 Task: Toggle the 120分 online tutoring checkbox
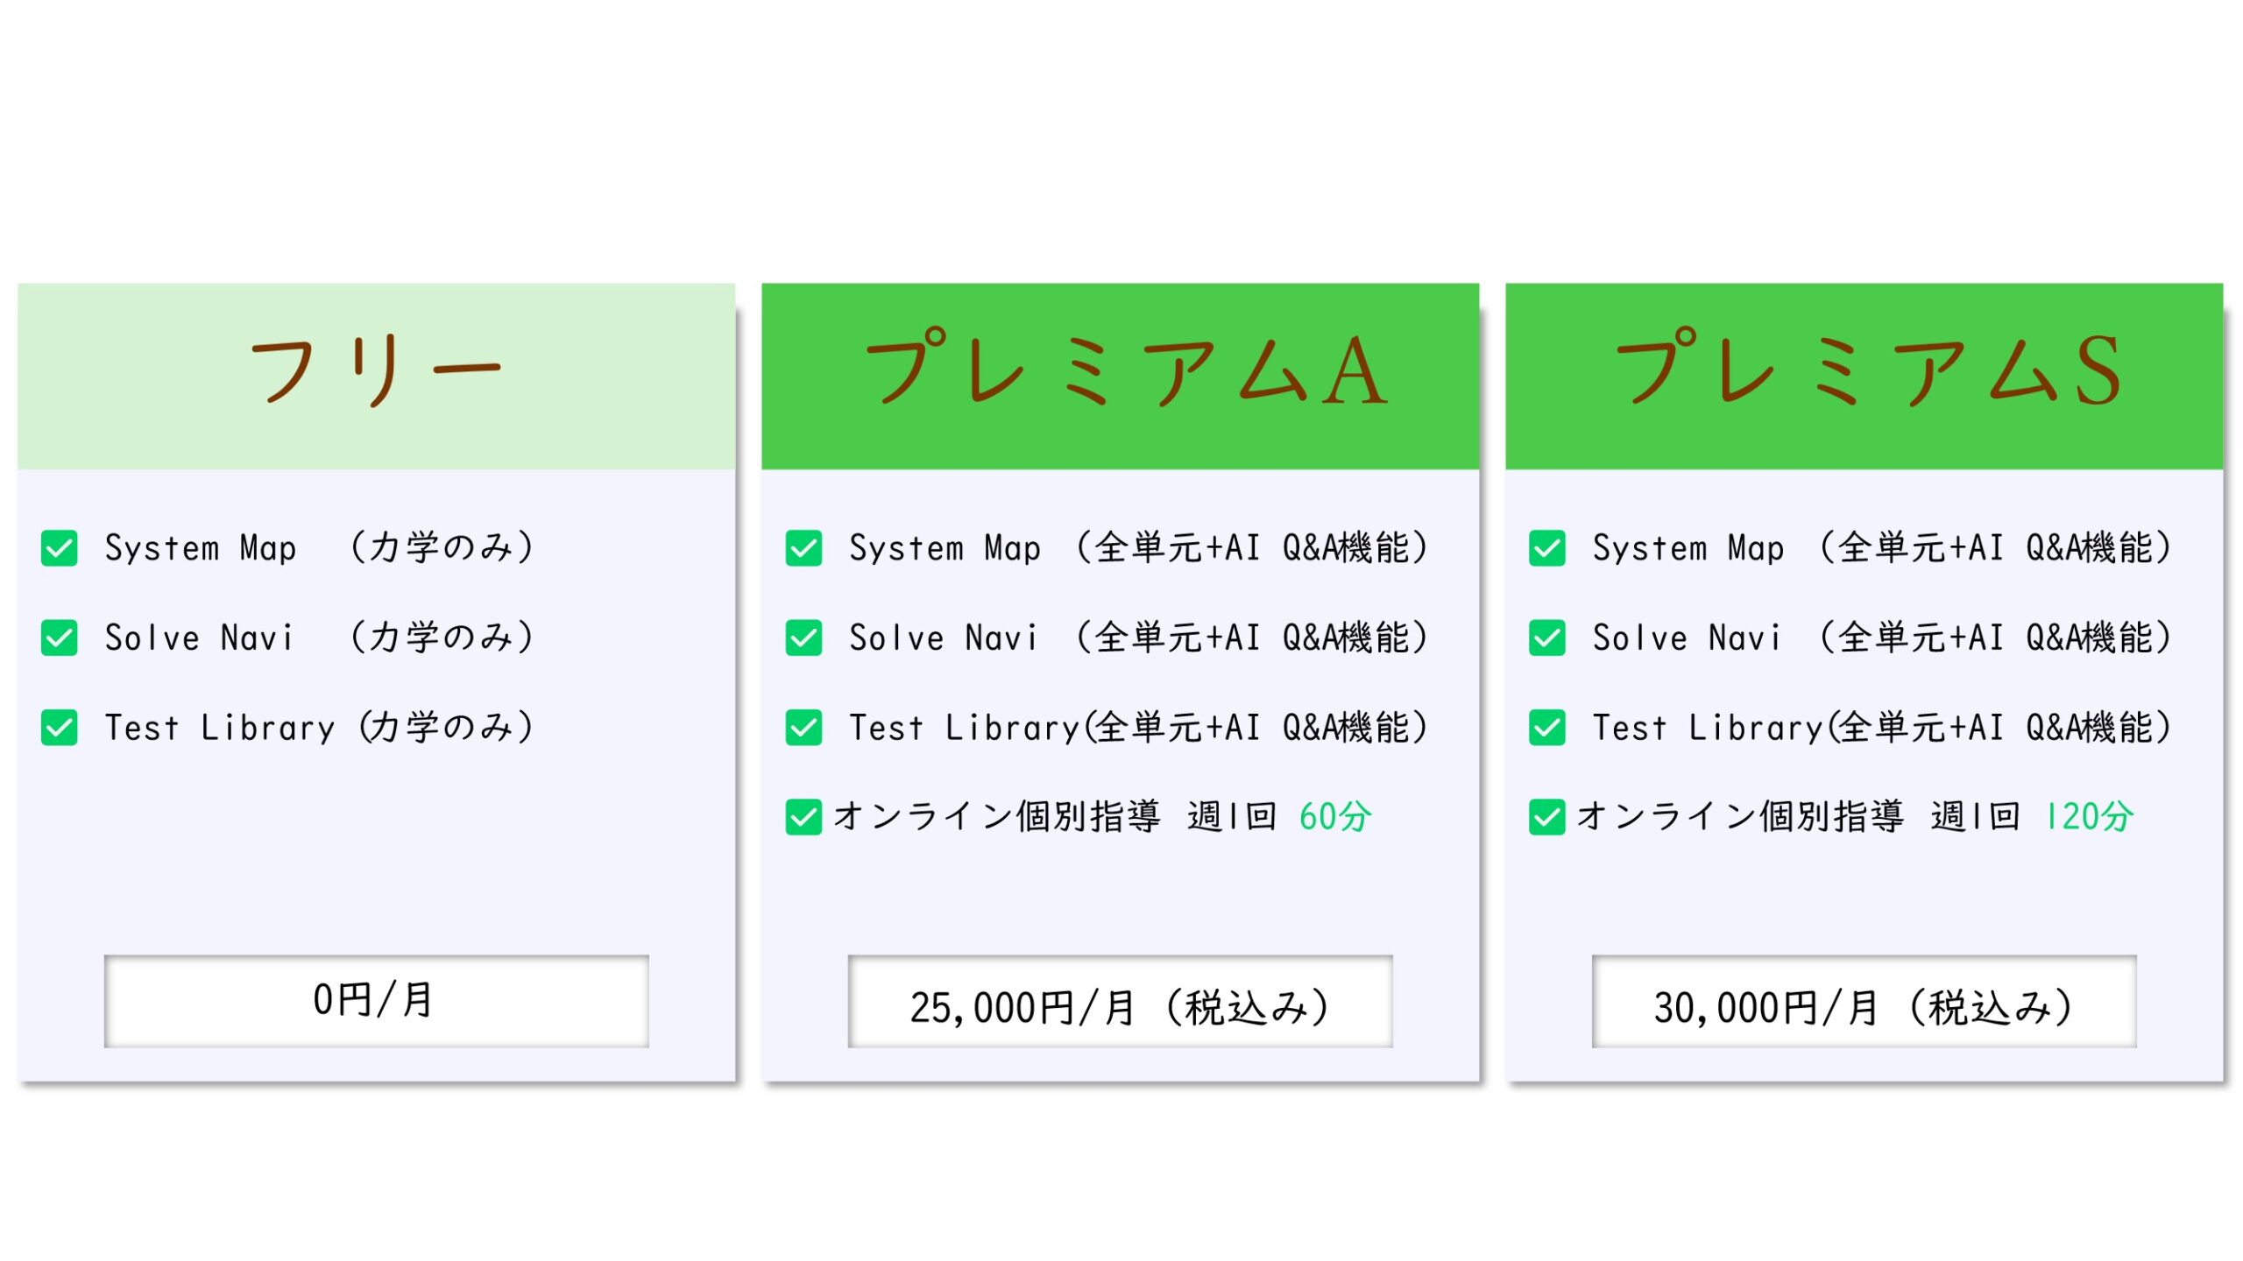click(1546, 817)
